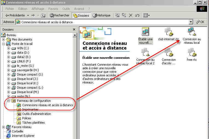
Task: Select 'Outils d'administration' in the folder tree
Action: 36,114
